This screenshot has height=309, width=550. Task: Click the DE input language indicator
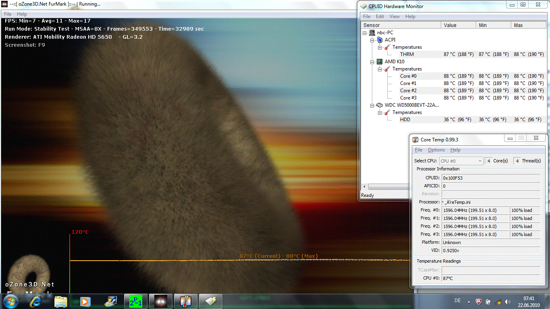pos(457,301)
